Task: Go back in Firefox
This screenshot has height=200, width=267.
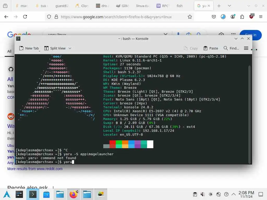Action: tap(6, 17)
